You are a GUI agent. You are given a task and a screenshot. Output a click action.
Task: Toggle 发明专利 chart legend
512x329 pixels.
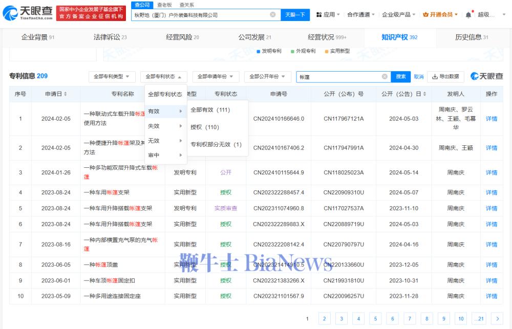click(269, 51)
